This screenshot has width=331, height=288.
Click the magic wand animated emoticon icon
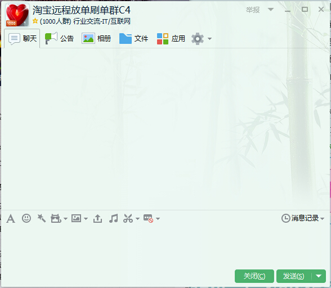tap(42, 218)
